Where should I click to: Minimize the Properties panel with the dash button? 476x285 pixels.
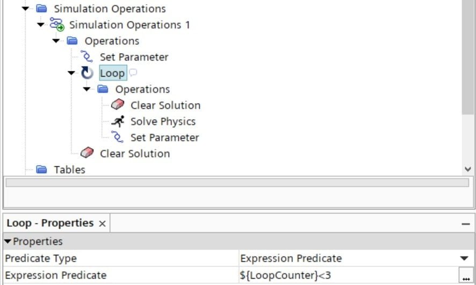coord(466,224)
